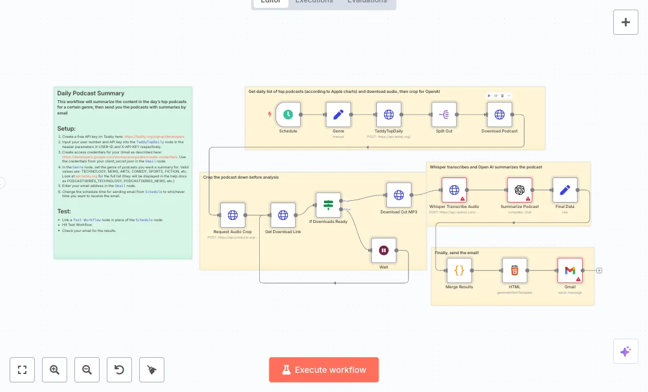Select the Gmail node

pos(569,270)
